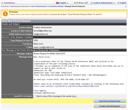Click Go Back and Edit Request
Image resolution: width=128 pixels, height=110 pixels.
click(x=110, y=106)
